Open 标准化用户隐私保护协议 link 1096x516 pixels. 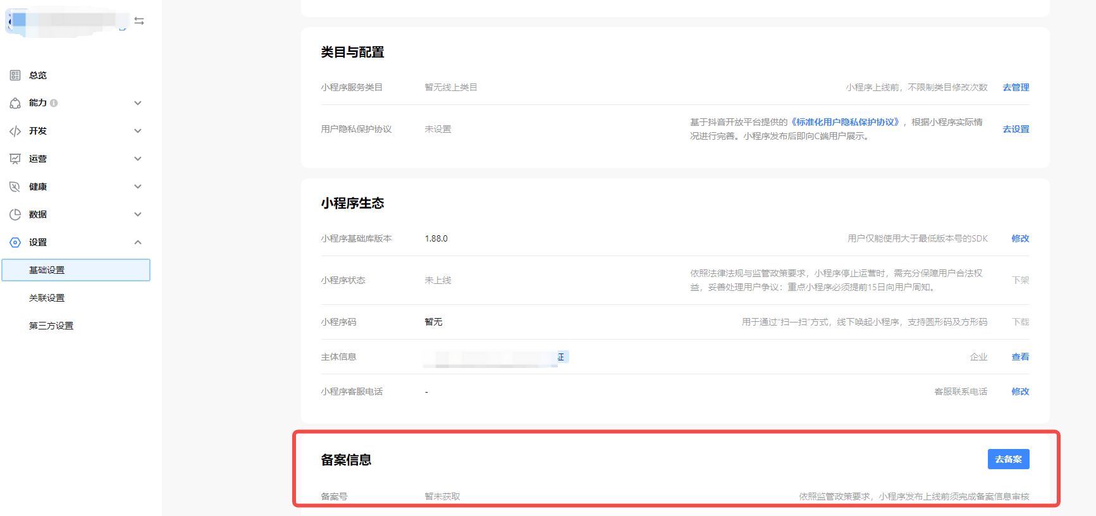tap(846, 122)
